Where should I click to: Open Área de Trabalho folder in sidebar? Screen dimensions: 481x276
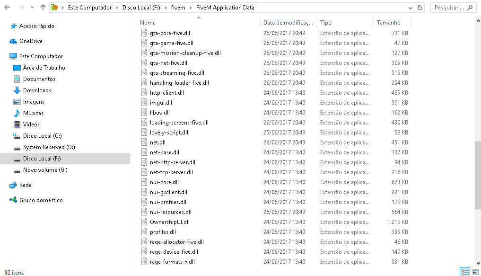pos(44,68)
